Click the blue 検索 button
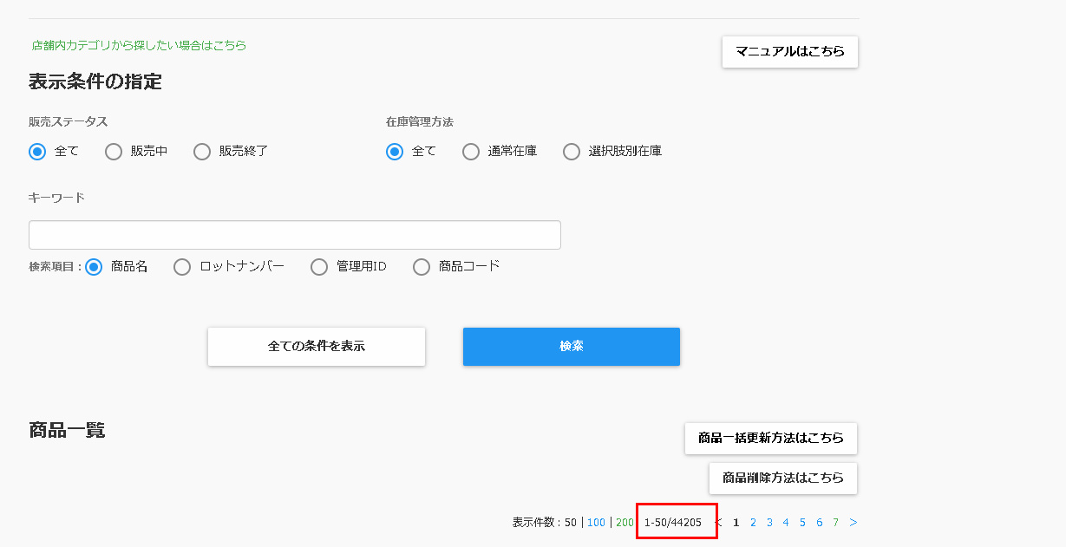 pyautogui.click(x=572, y=347)
